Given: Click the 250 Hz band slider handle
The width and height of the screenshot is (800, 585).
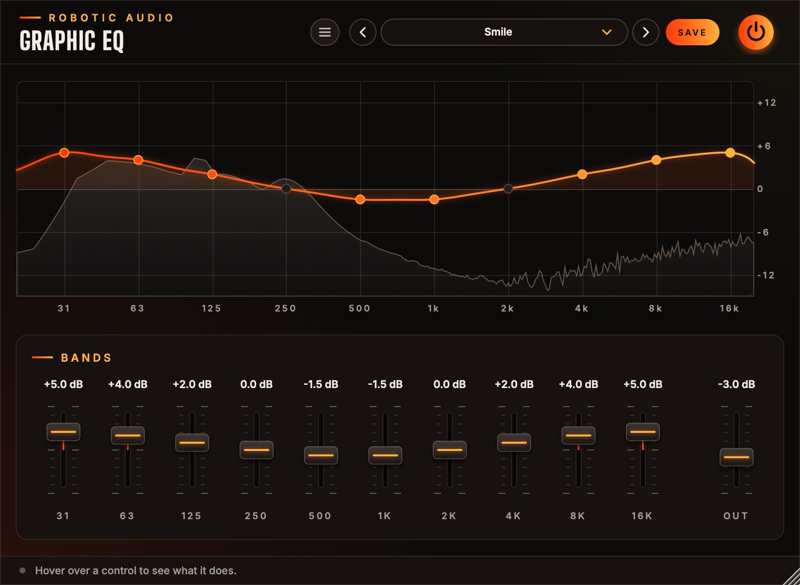Looking at the screenshot, I should (x=257, y=450).
